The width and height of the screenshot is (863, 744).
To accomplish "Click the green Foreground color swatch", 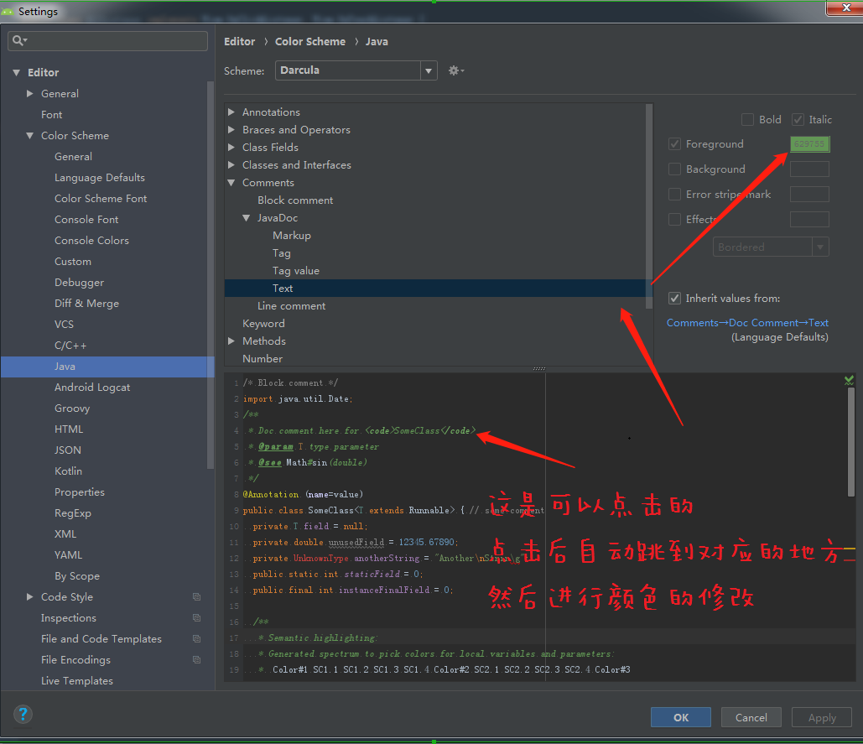I will point(809,144).
